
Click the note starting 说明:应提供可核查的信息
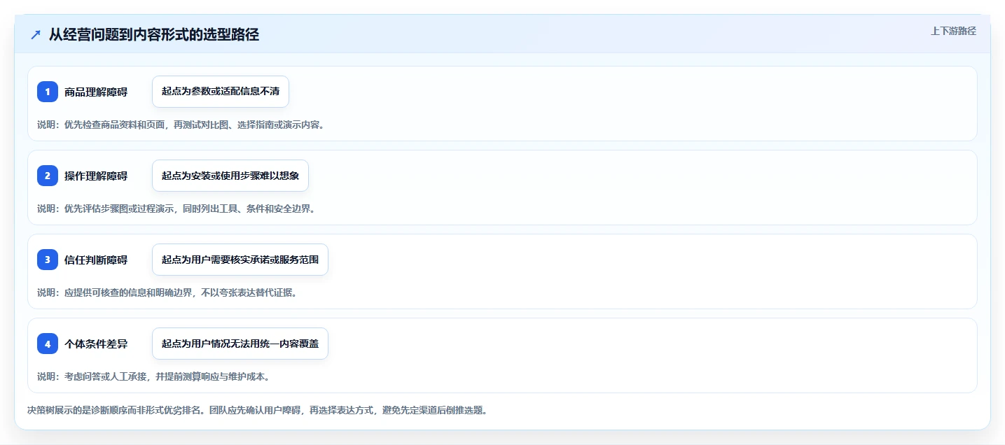(x=167, y=292)
